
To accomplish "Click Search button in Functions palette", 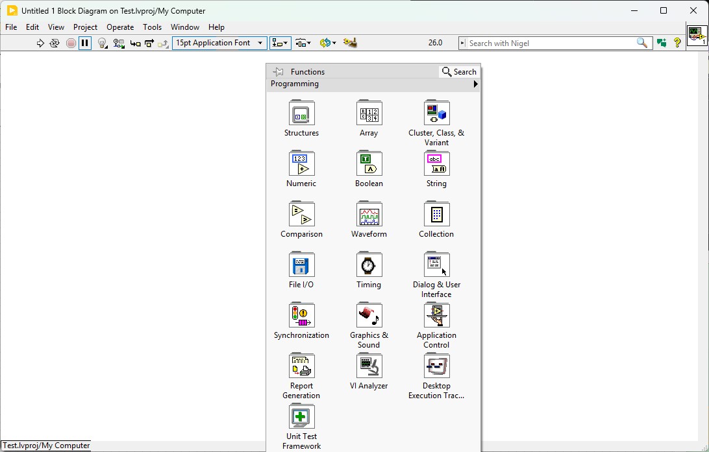I will click(459, 72).
